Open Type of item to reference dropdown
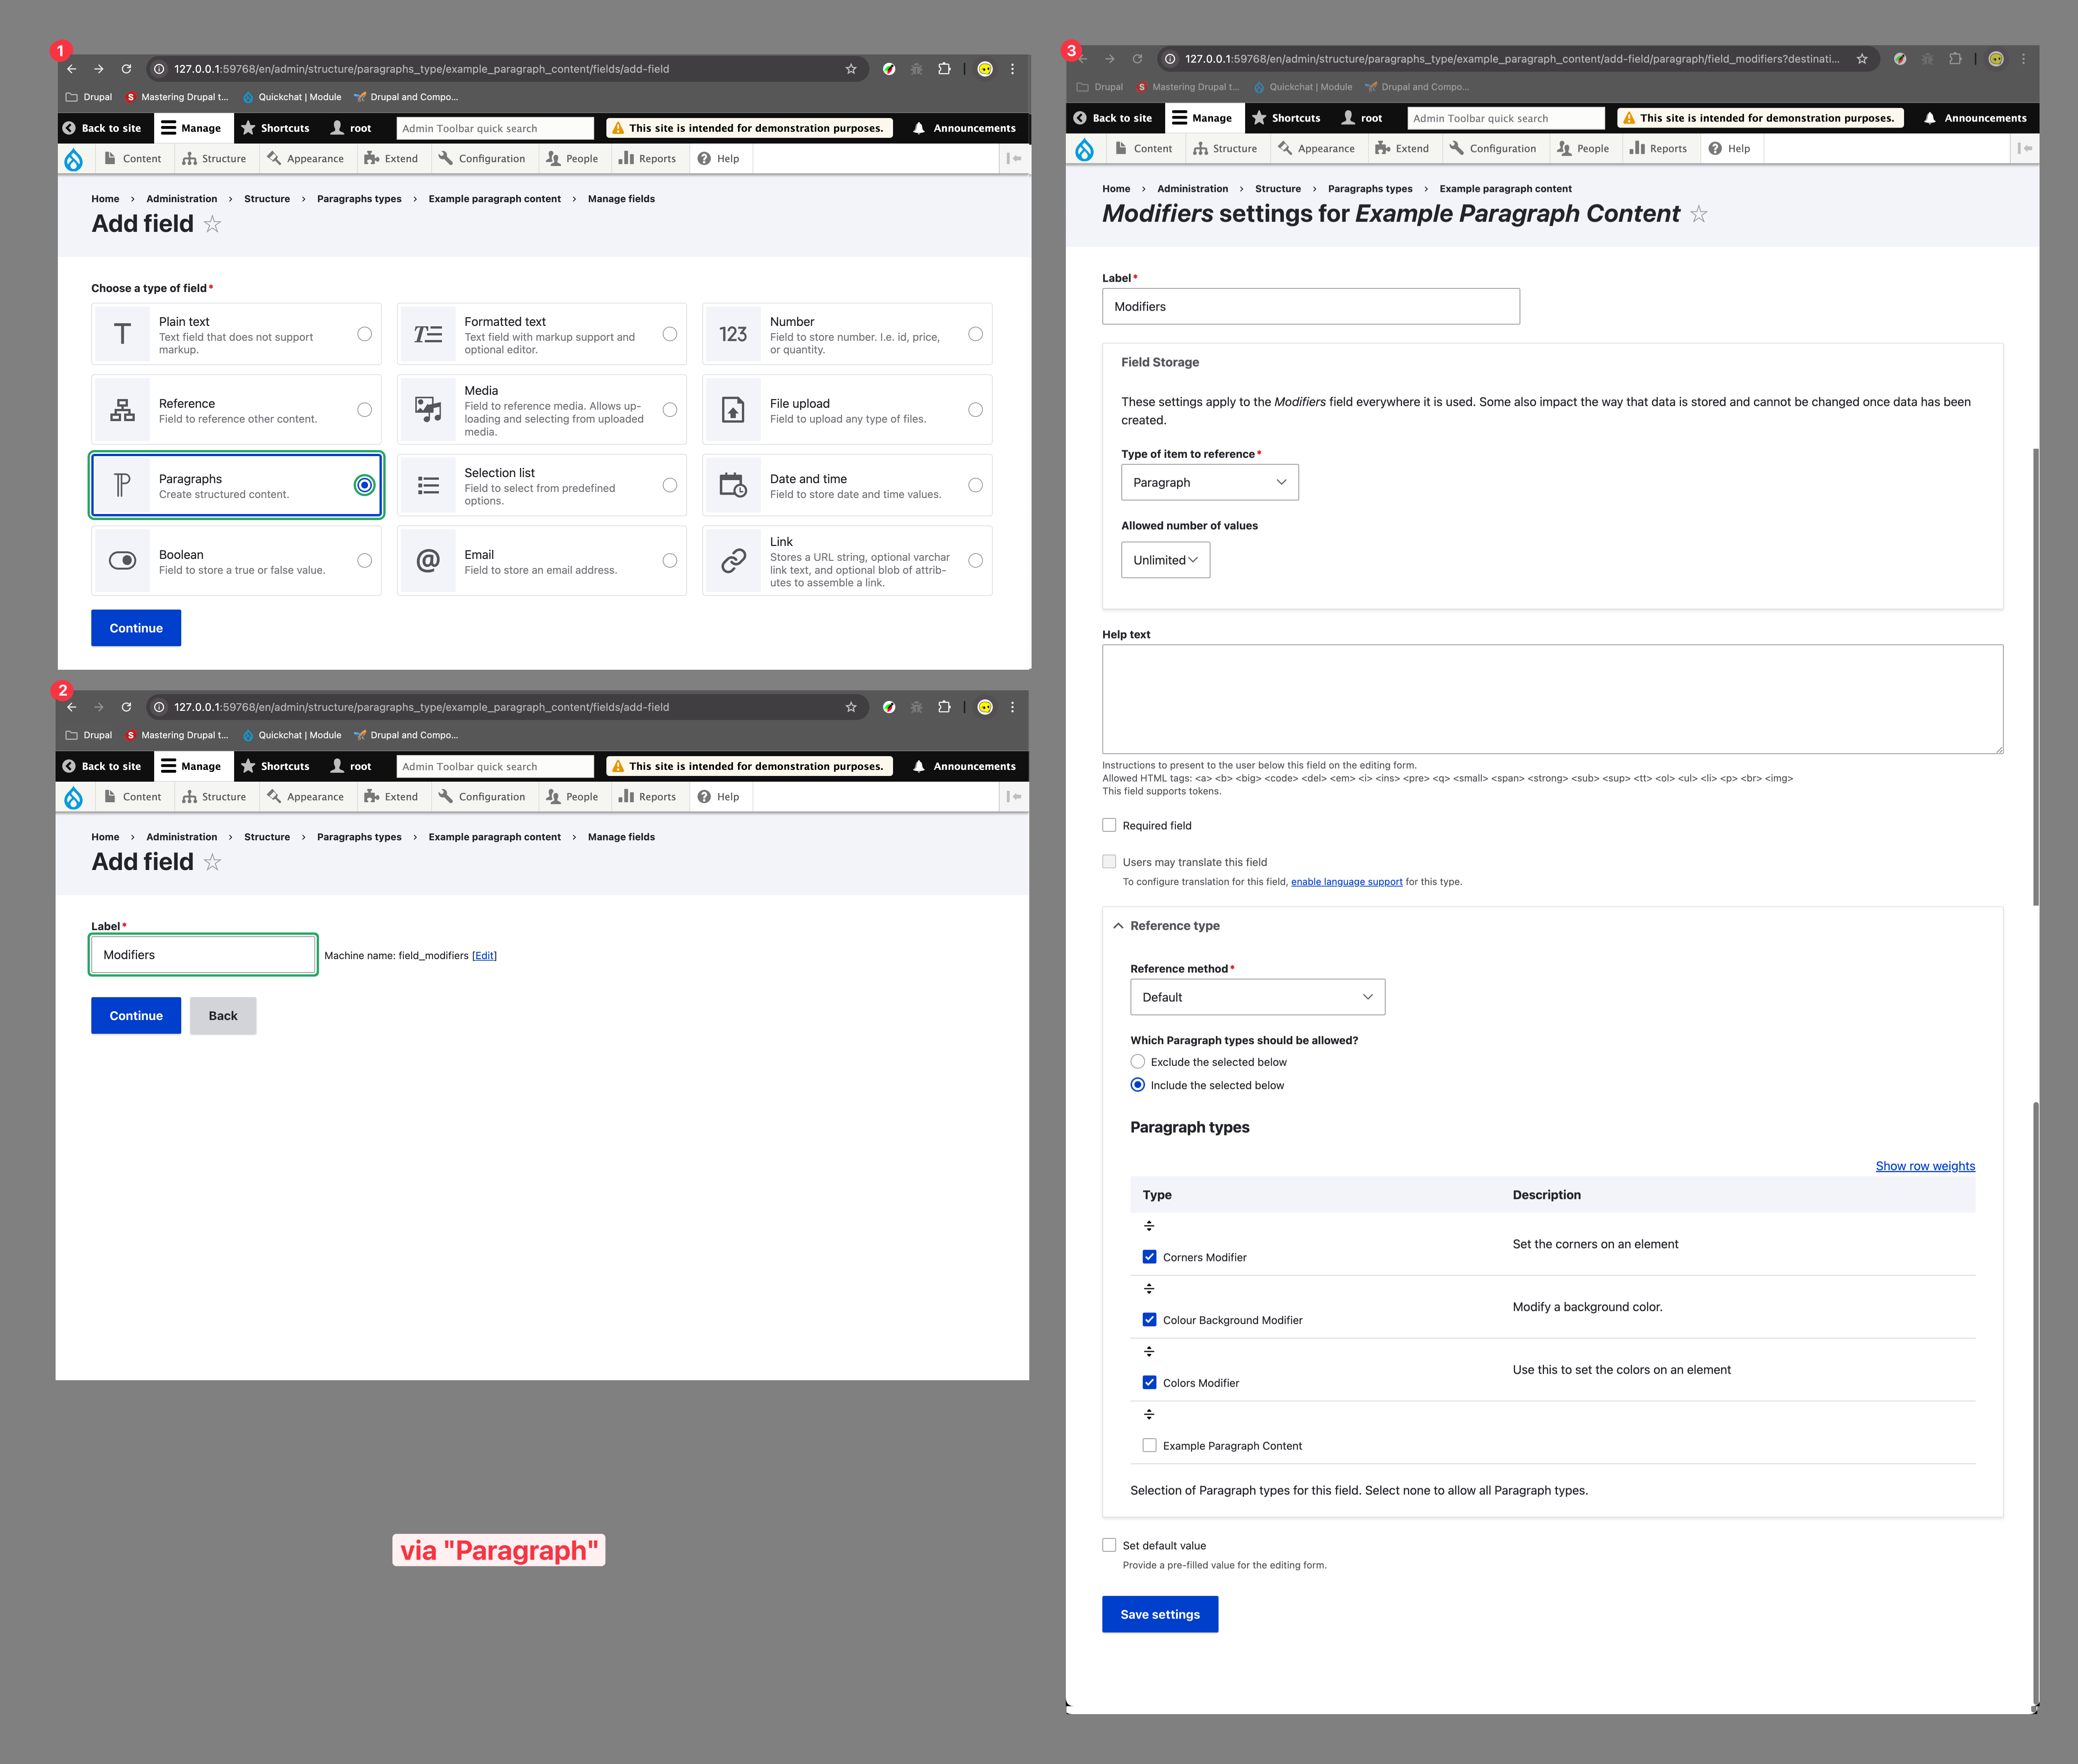The image size is (2078, 1764). pos(1209,482)
